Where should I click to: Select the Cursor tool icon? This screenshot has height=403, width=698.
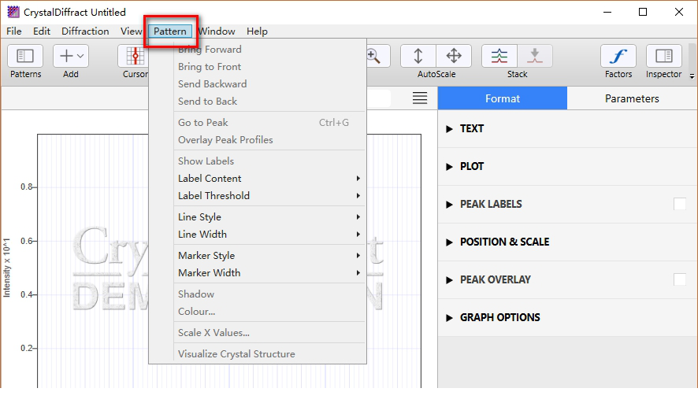[x=134, y=56]
